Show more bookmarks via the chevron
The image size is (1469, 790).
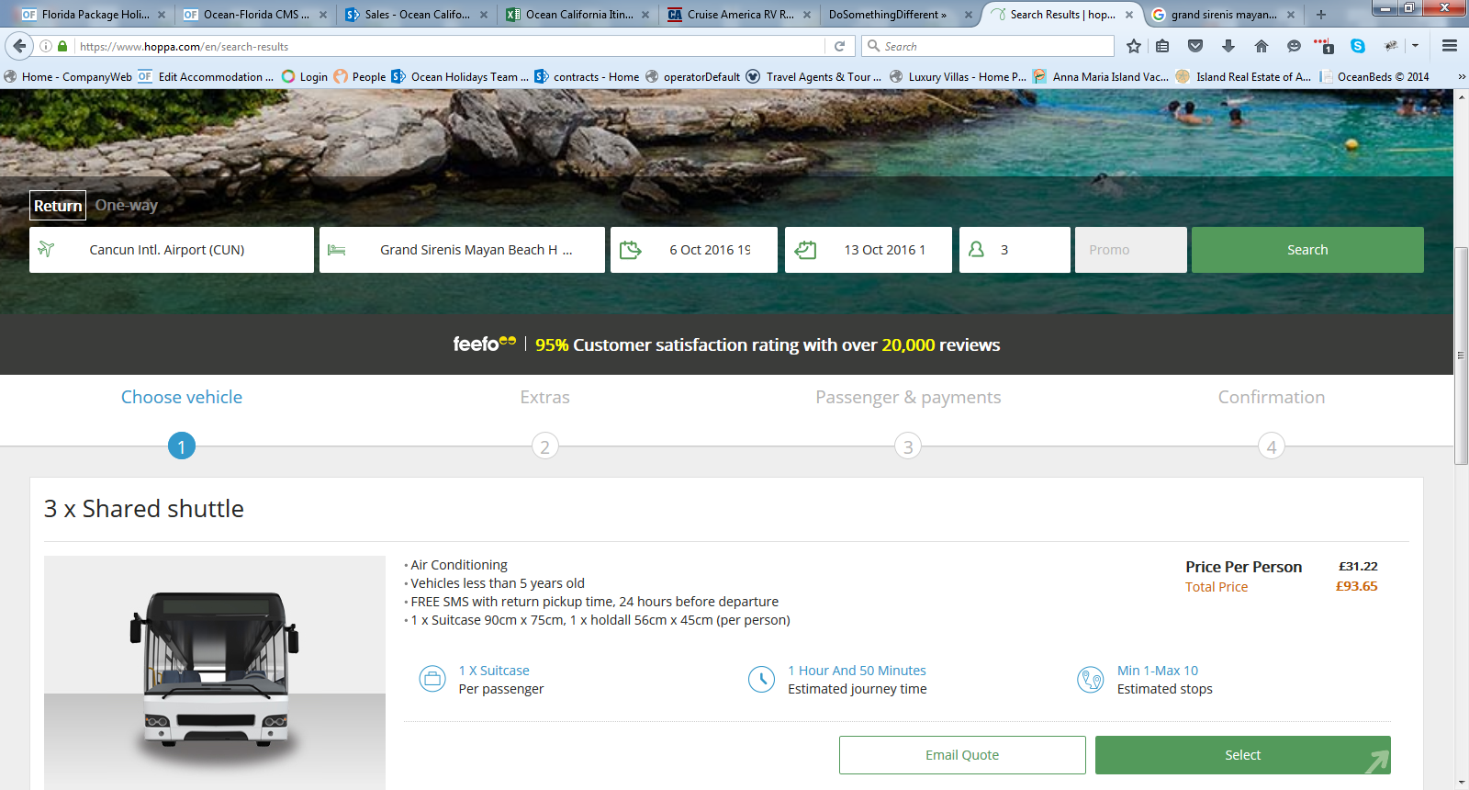coord(1462,77)
